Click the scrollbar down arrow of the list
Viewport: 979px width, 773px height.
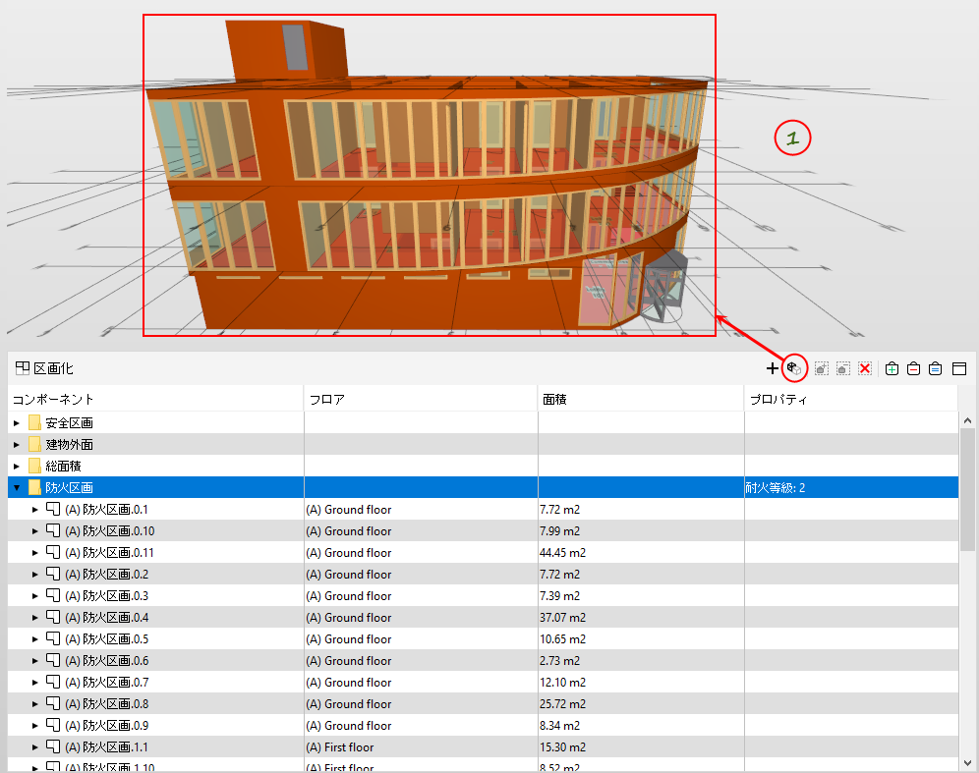pyautogui.click(x=967, y=762)
